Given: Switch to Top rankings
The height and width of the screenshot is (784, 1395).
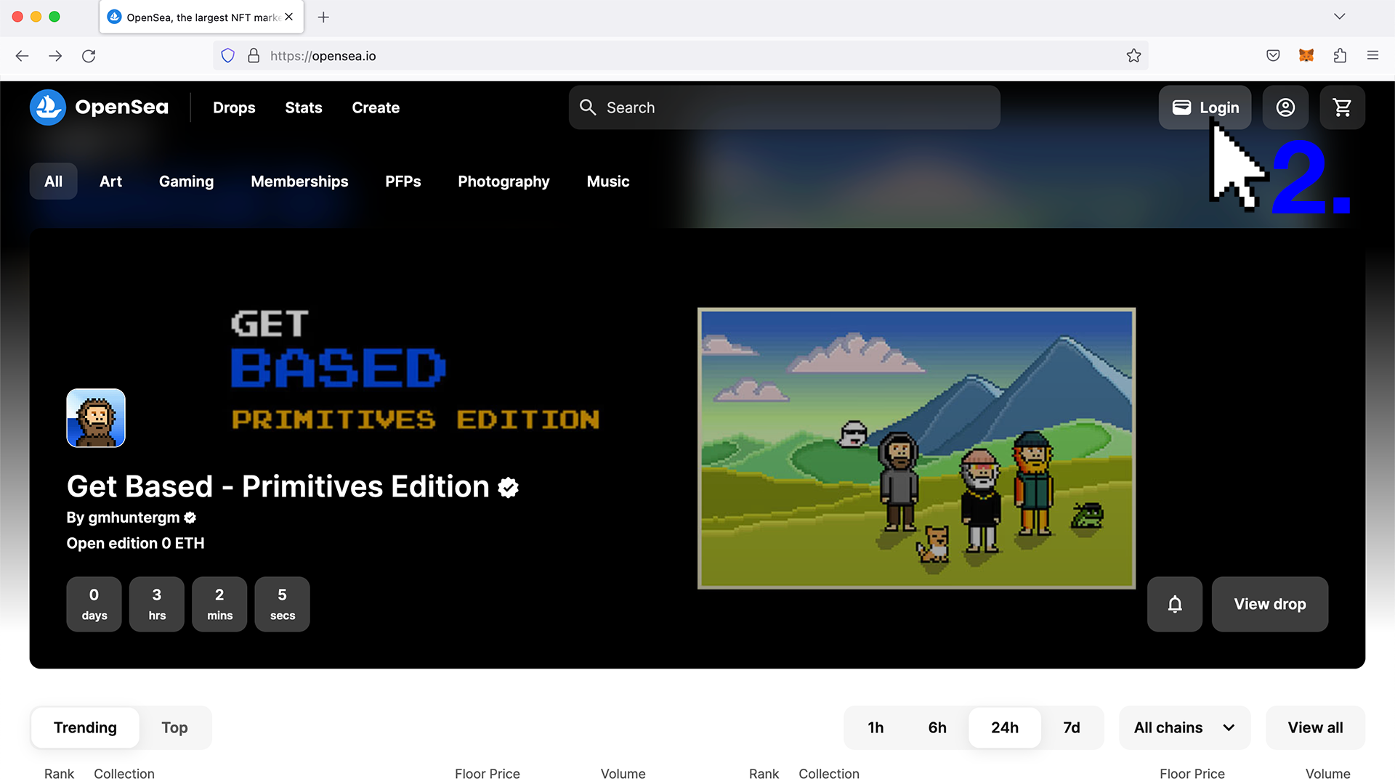Looking at the screenshot, I should click(x=174, y=727).
